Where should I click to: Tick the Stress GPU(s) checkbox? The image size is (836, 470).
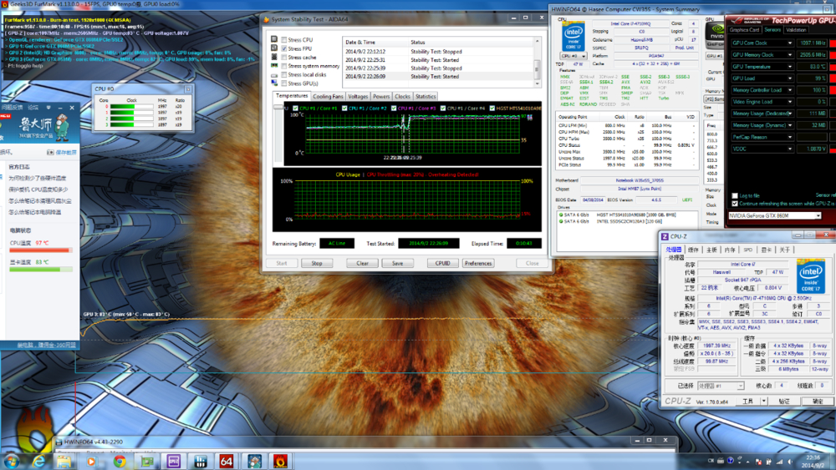[x=284, y=83]
